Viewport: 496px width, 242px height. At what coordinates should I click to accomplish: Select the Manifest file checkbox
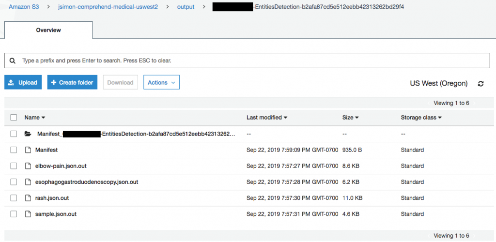click(14, 150)
